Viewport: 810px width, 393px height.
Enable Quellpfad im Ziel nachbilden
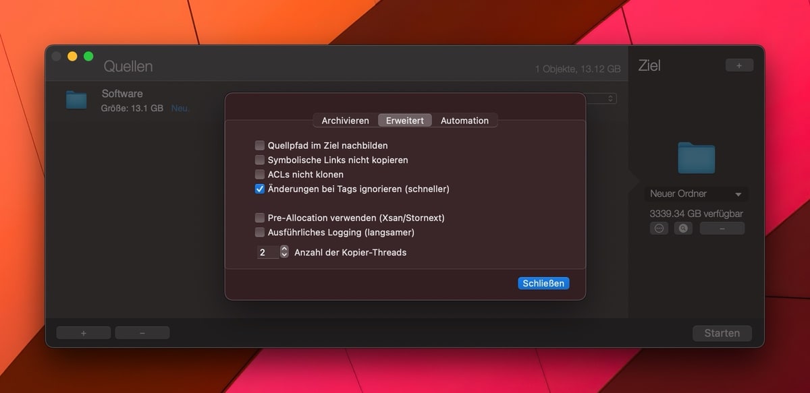pyautogui.click(x=260, y=145)
